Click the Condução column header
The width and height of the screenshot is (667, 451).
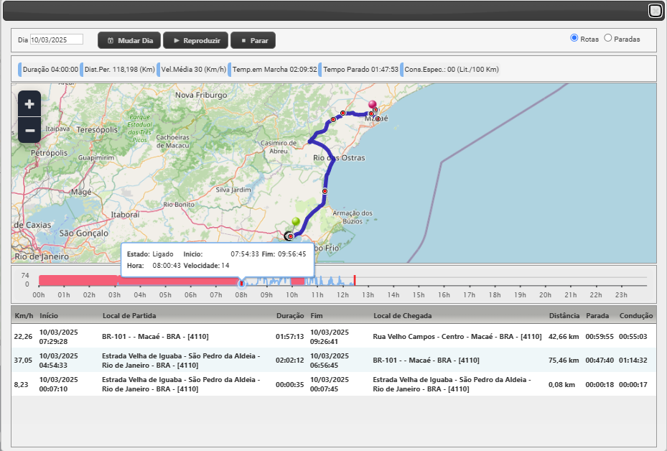pyautogui.click(x=636, y=316)
